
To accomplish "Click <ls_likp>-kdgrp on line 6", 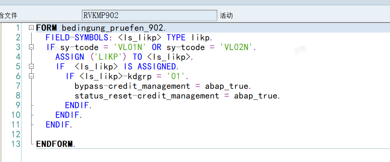I will 116,76.
